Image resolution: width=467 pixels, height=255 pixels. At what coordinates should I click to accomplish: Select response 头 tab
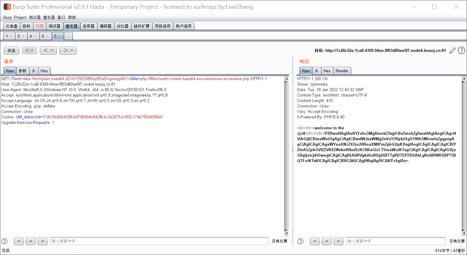coord(317,71)
